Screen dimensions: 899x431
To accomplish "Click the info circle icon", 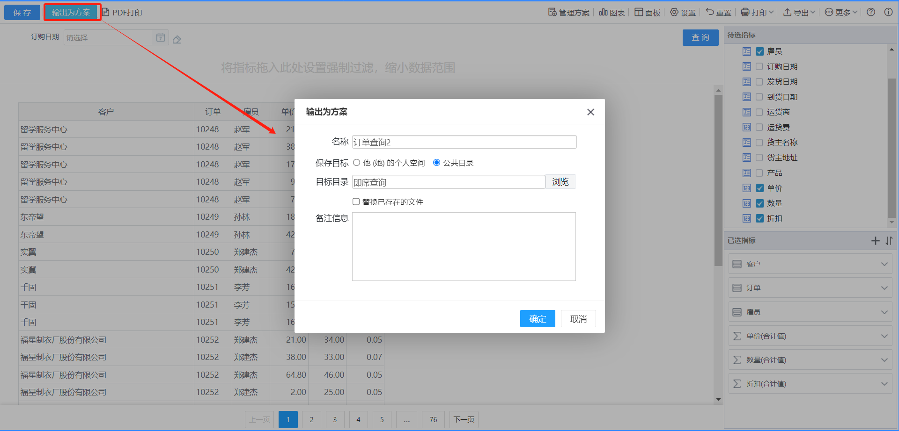I will pos(888,12).
